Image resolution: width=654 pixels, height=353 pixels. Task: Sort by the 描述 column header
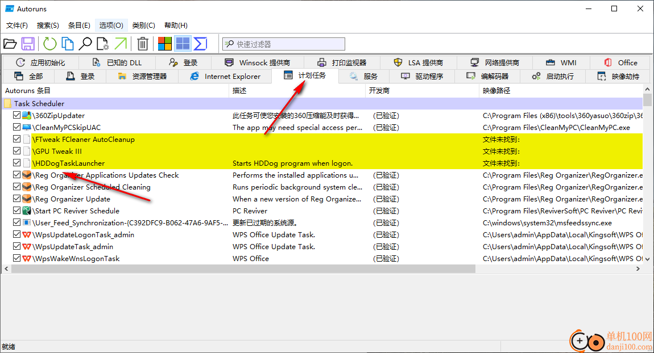[297, 91]
